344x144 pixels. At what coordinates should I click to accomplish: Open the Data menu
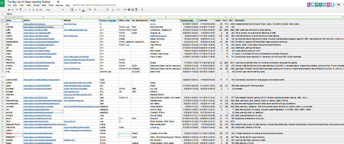pos(44,5)
